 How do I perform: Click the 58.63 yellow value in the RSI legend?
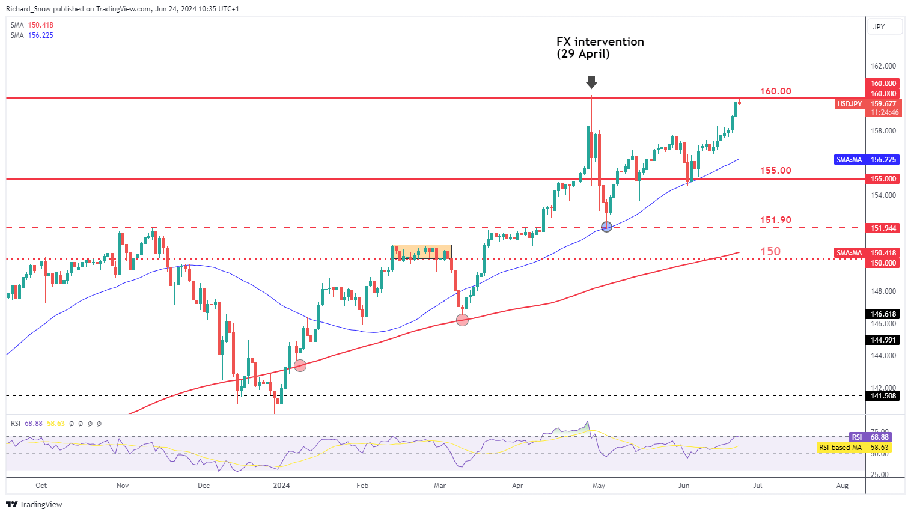(56, 424)
